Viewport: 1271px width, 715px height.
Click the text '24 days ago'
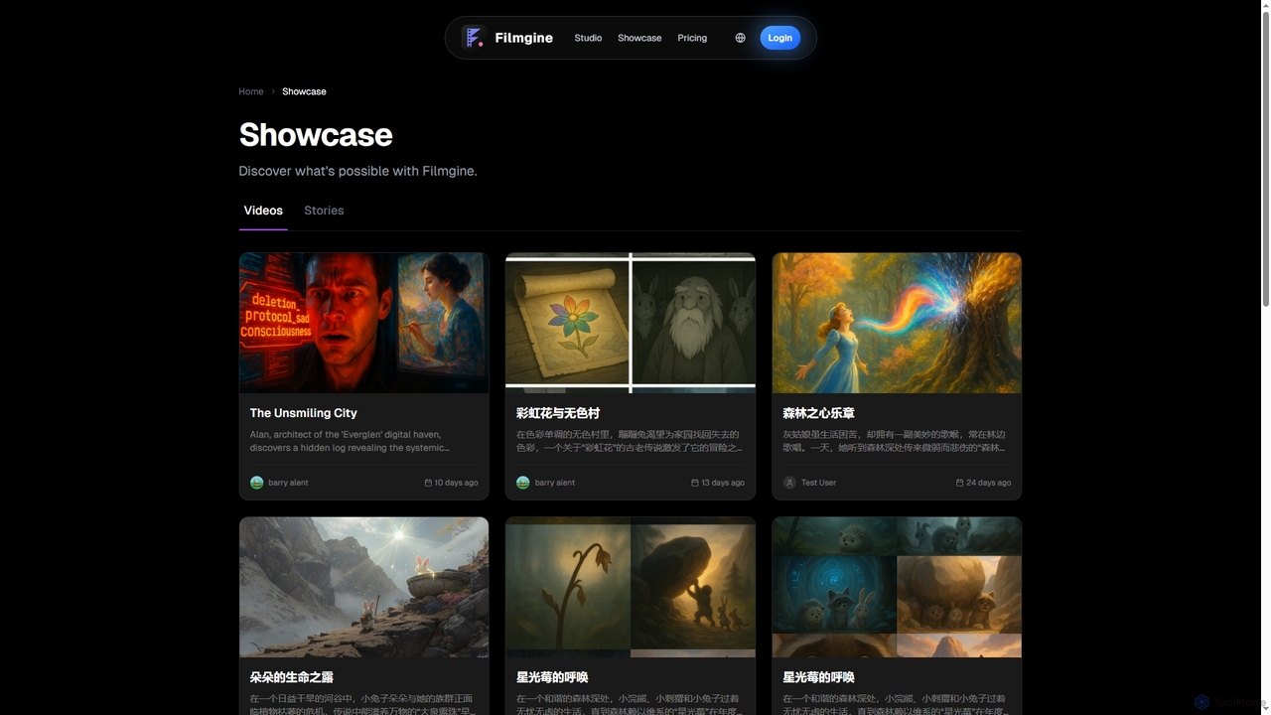989,483
